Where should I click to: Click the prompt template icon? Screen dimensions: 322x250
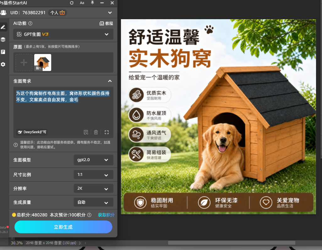pos(86,132)
